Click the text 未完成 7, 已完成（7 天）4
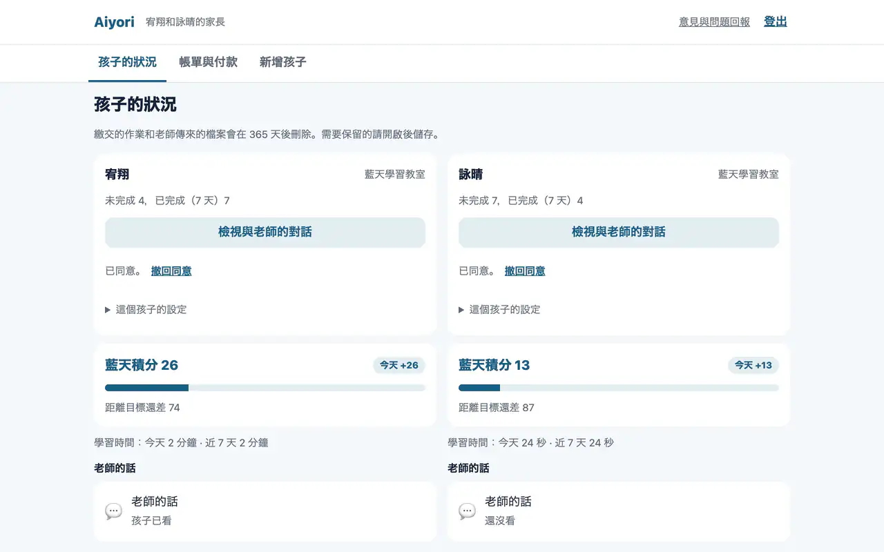Image resolution: width=884 pixels, height=552 pixels. click(521, 201)
